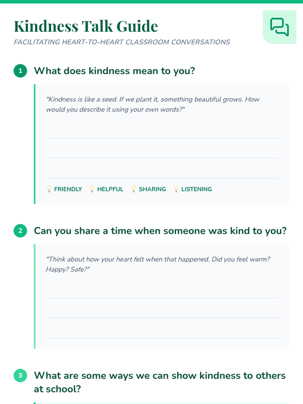303x404 pixels.
Task: Choose the LISTENING hint word
Action: (196, 189)
